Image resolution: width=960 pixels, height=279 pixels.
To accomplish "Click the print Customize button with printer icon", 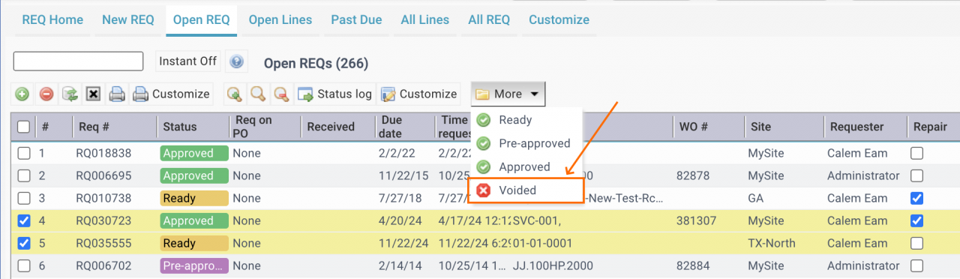I will [171, 94].
